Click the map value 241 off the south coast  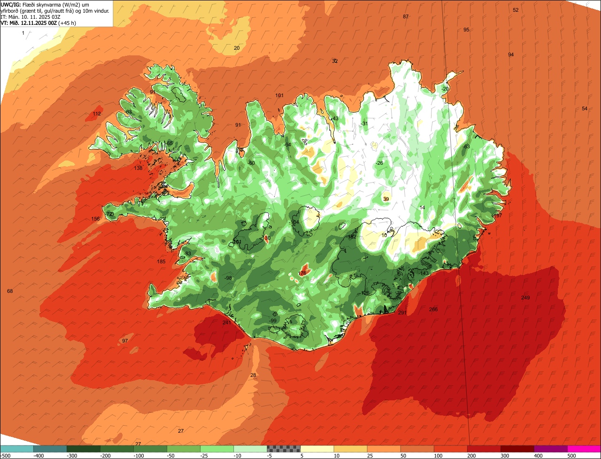[227, 322]
